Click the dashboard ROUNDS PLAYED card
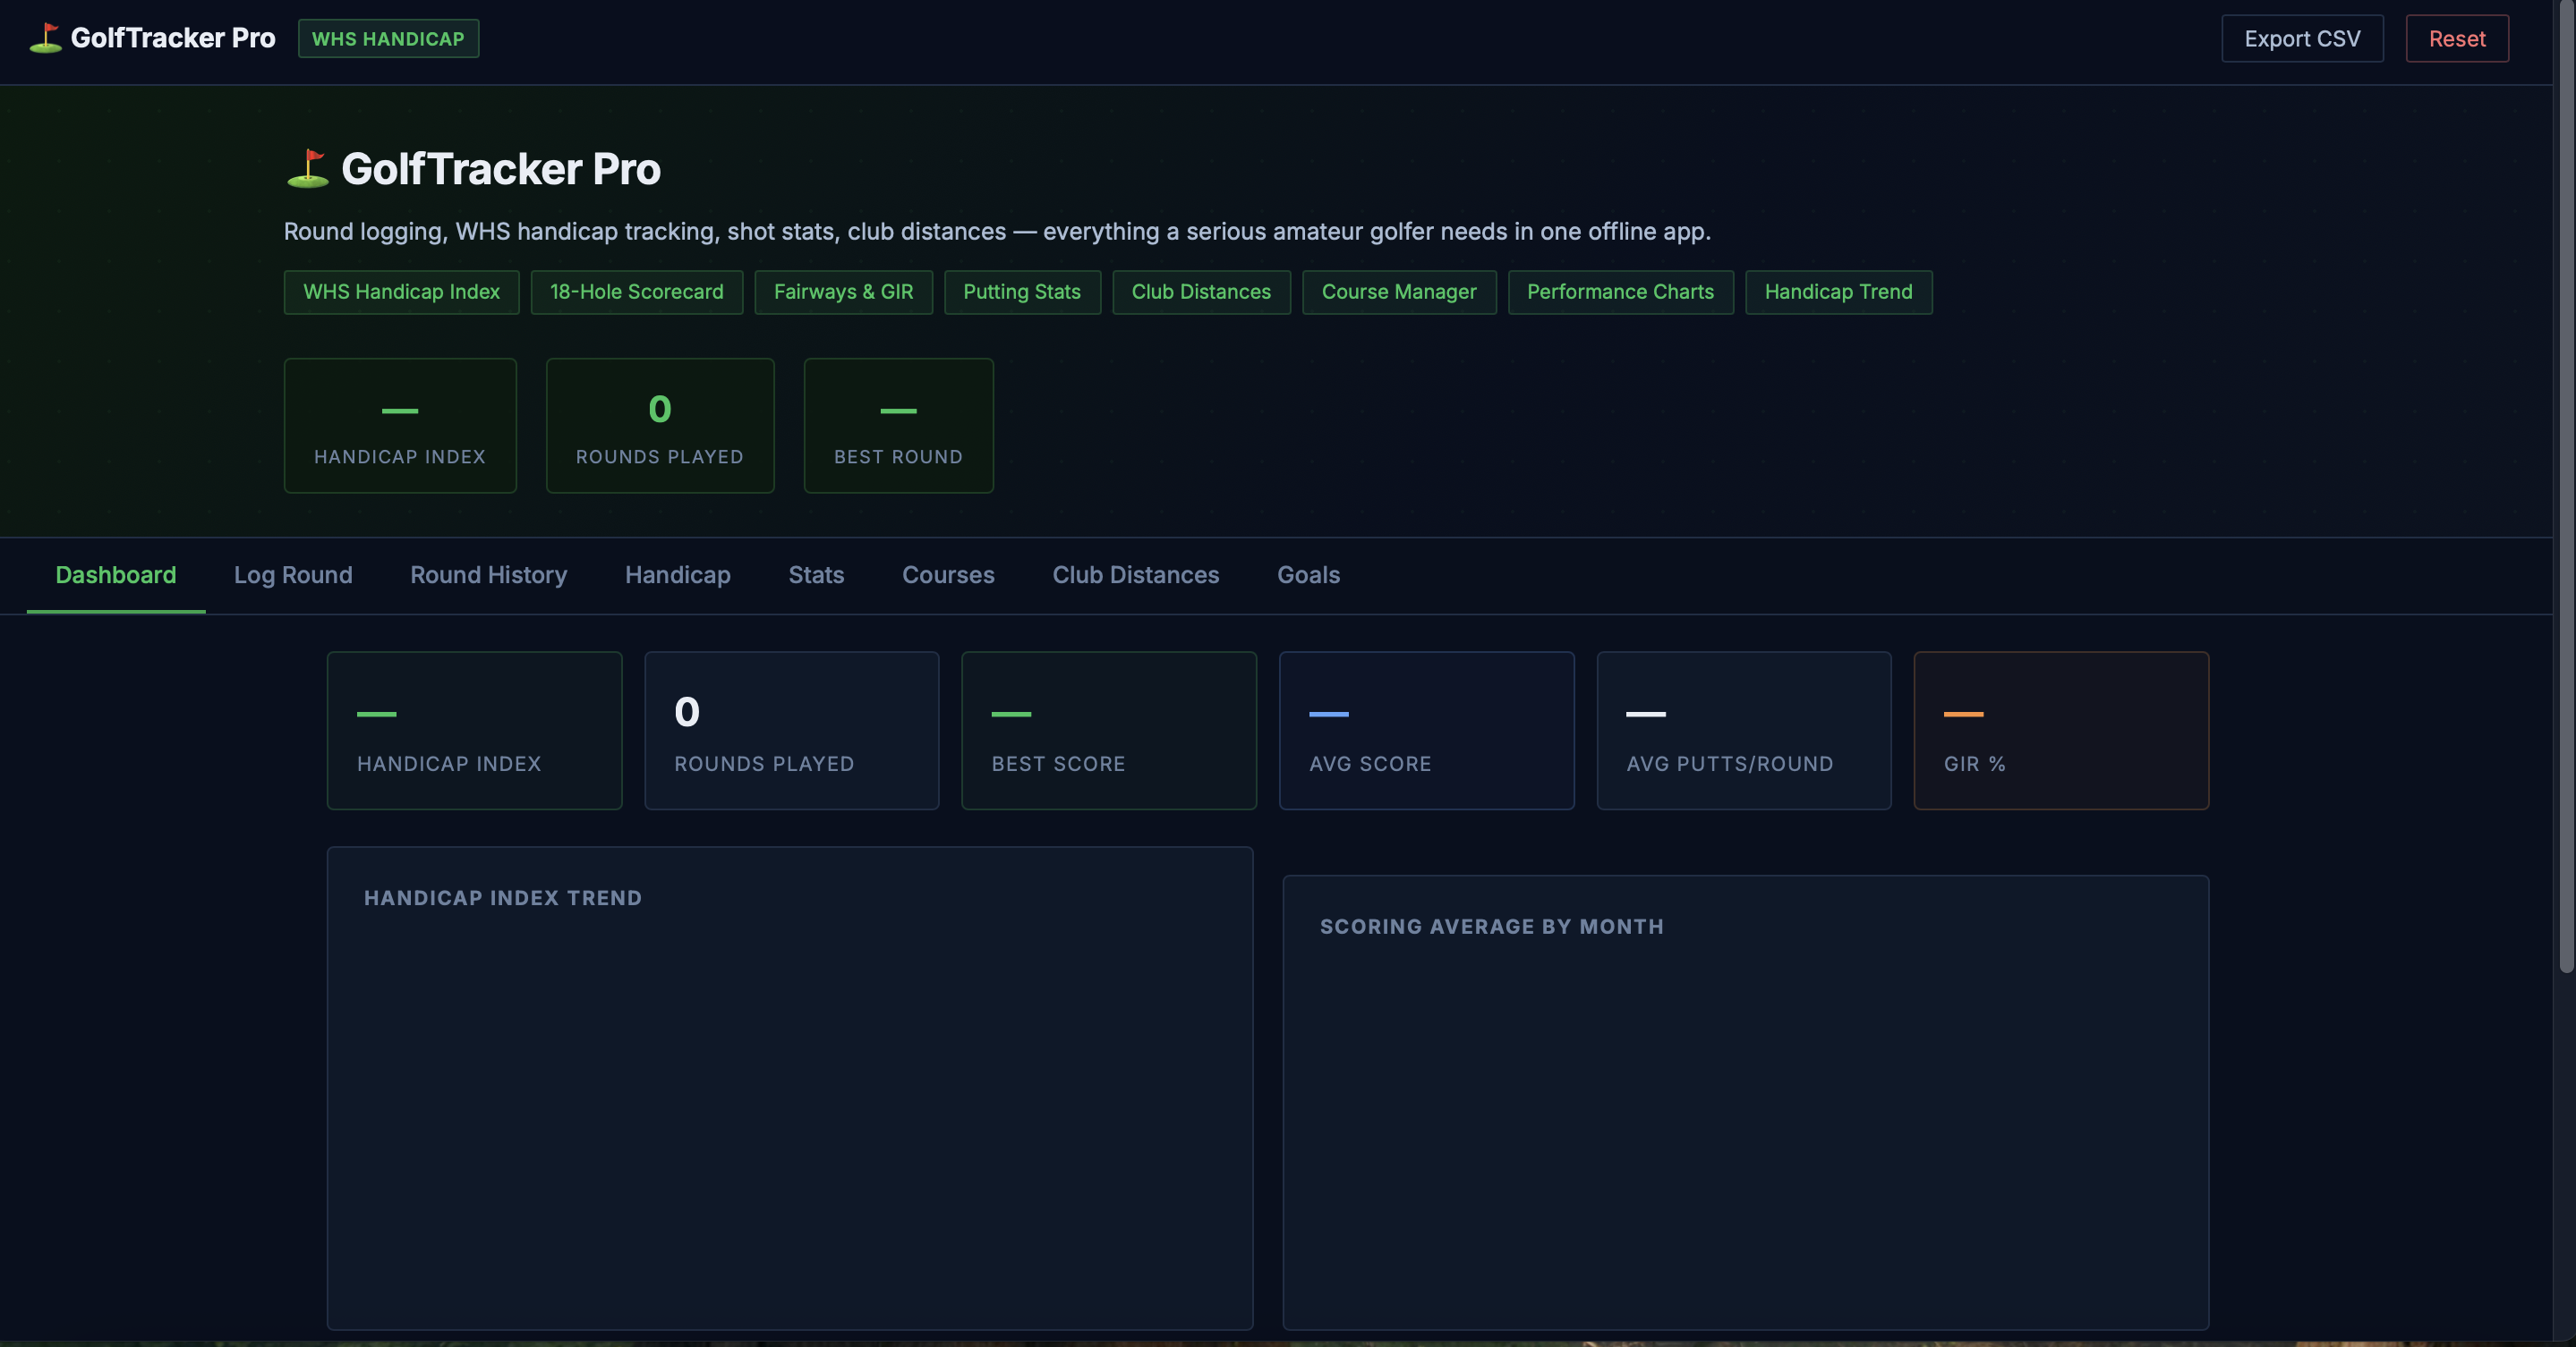The image size is (2576, 1347). tap(791, 731)
